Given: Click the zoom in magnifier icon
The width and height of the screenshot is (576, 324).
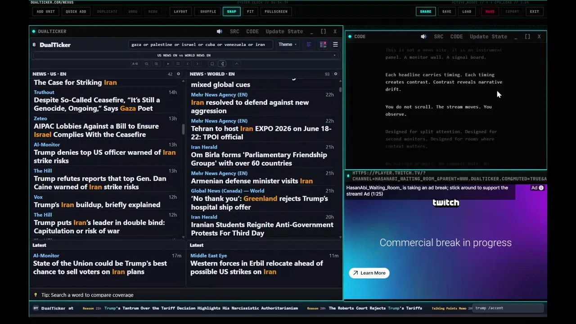Looking at the screenshot, I should [156, 64].
